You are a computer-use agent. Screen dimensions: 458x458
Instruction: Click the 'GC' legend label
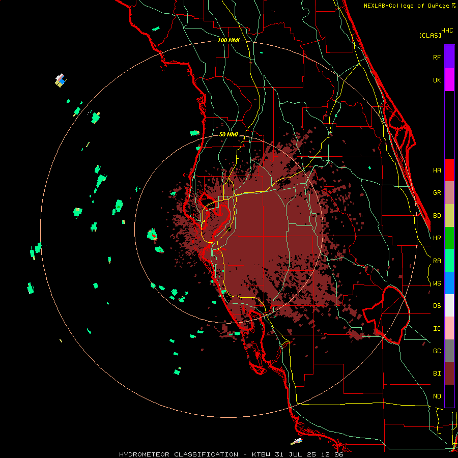click(437, 351)
